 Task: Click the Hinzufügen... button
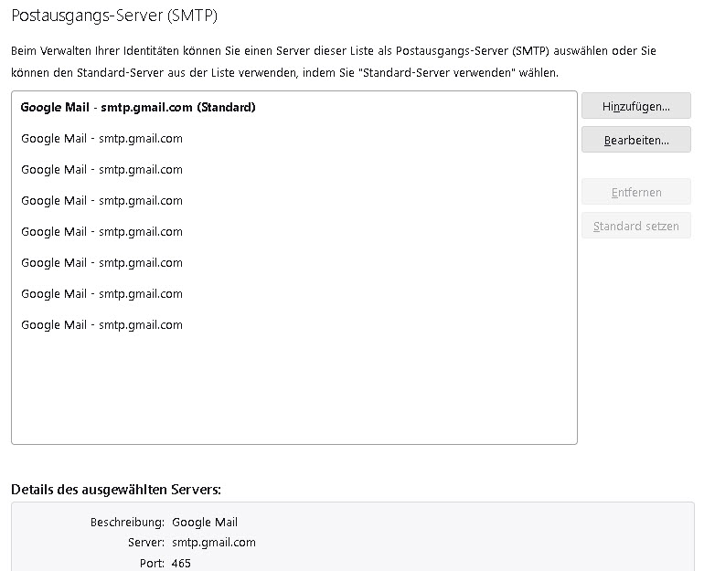635,106
